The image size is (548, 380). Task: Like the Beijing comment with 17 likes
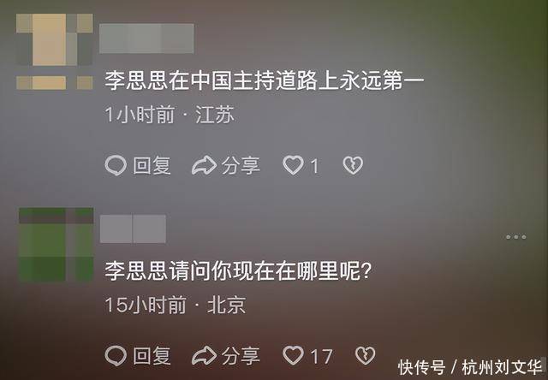pyautogui.click(x=293, y=355)
